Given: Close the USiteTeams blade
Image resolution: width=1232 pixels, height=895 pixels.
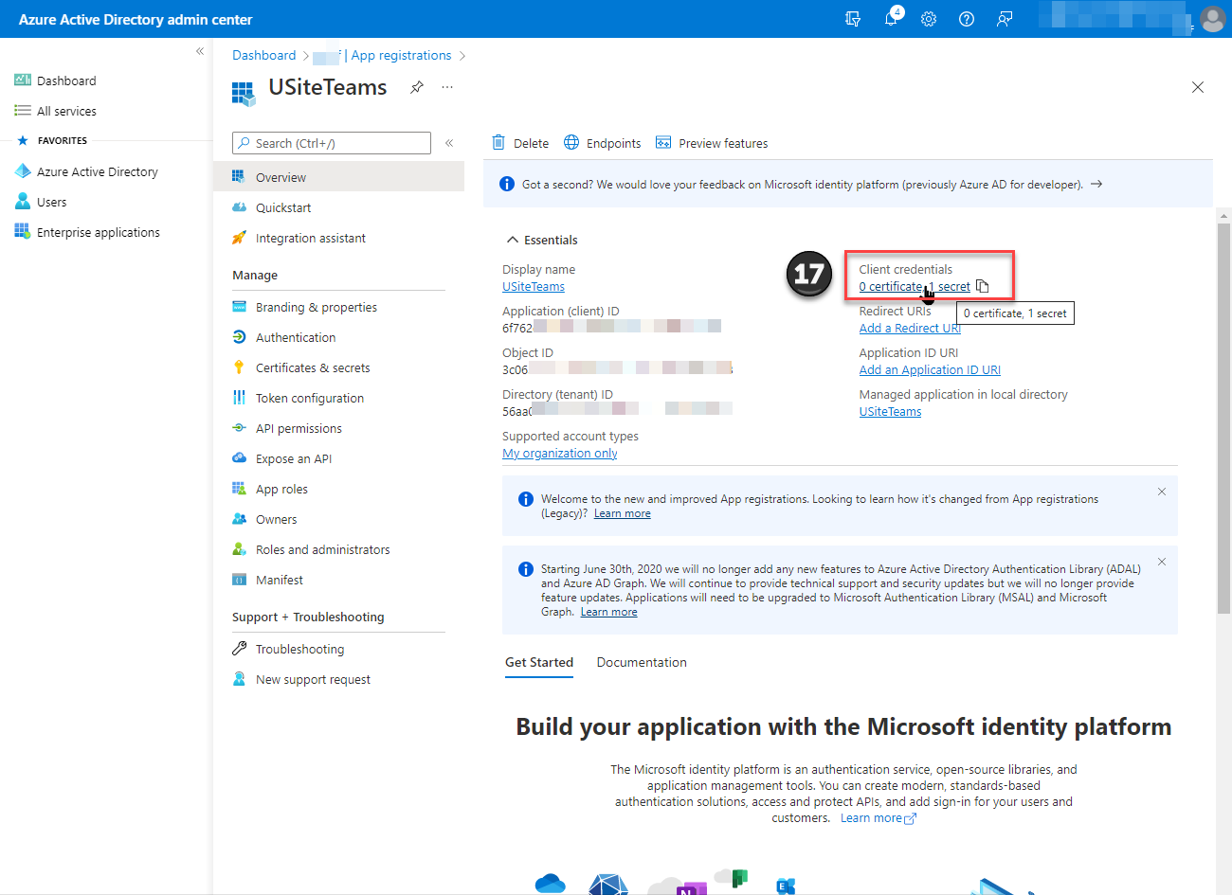Looking at the screenshot, I should (x=1198, y=87).
